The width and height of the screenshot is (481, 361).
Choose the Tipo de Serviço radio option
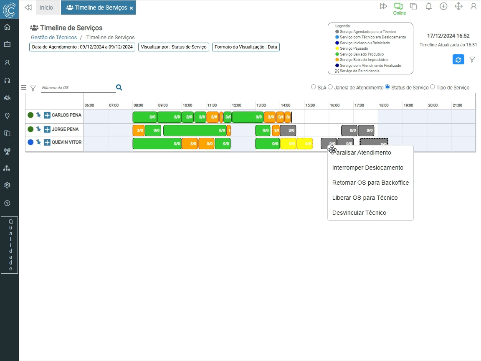(x=433, y=87)
